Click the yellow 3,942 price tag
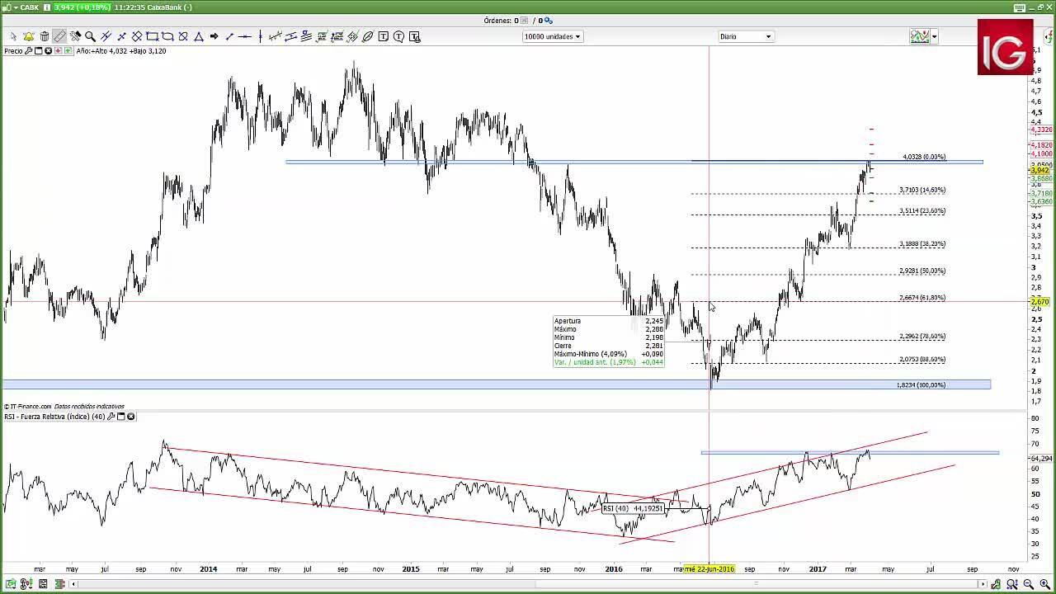 1039,170
